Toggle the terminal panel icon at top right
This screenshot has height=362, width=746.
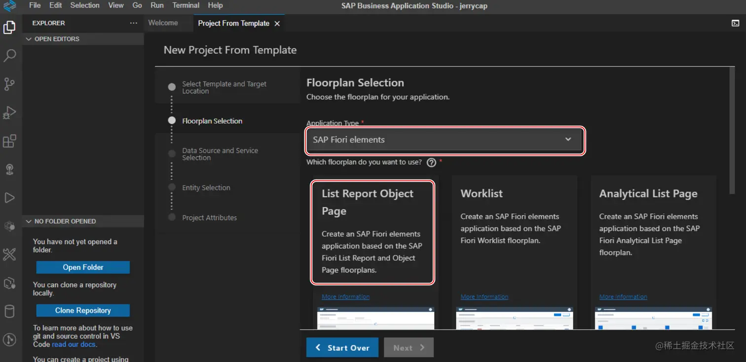tap(735, 23)
